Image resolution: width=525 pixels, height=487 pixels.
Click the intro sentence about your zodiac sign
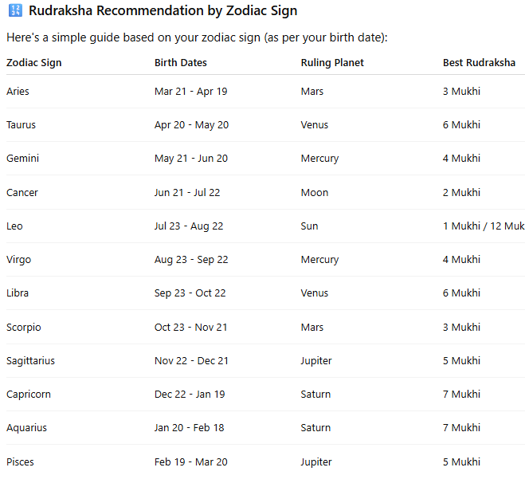(196, 38)
